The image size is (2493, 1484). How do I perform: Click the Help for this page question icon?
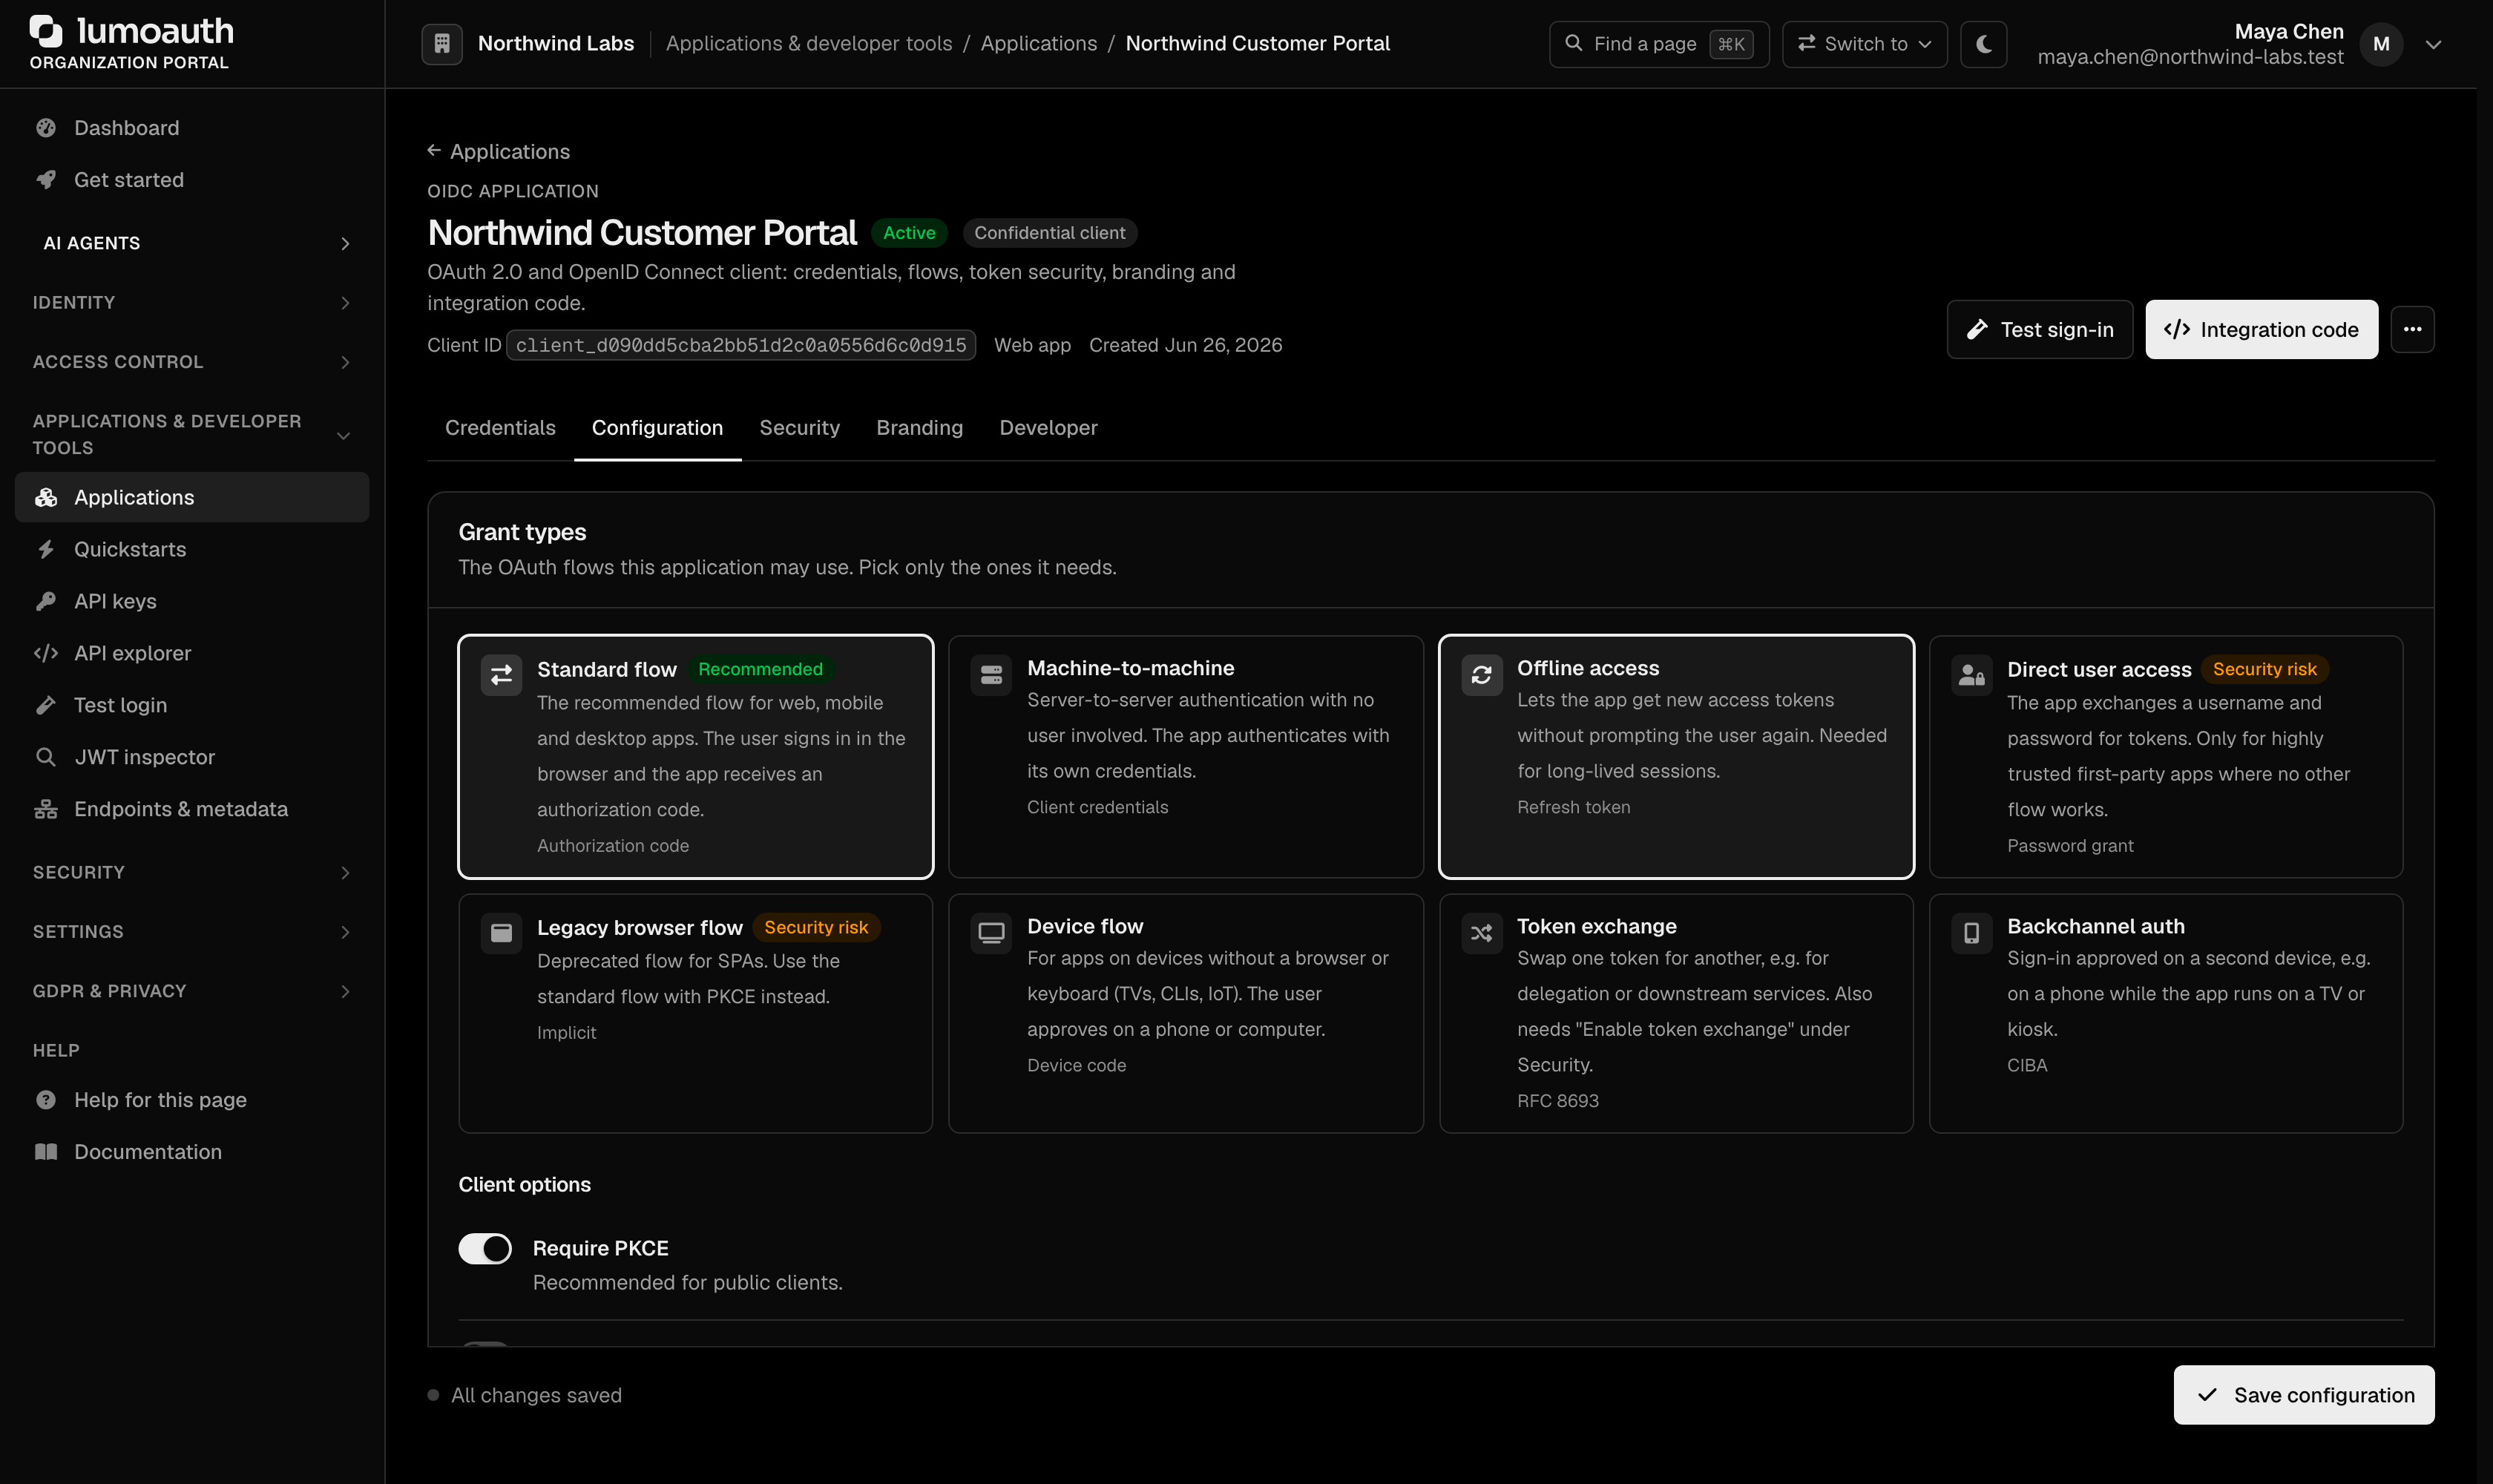click(46, 1100)
